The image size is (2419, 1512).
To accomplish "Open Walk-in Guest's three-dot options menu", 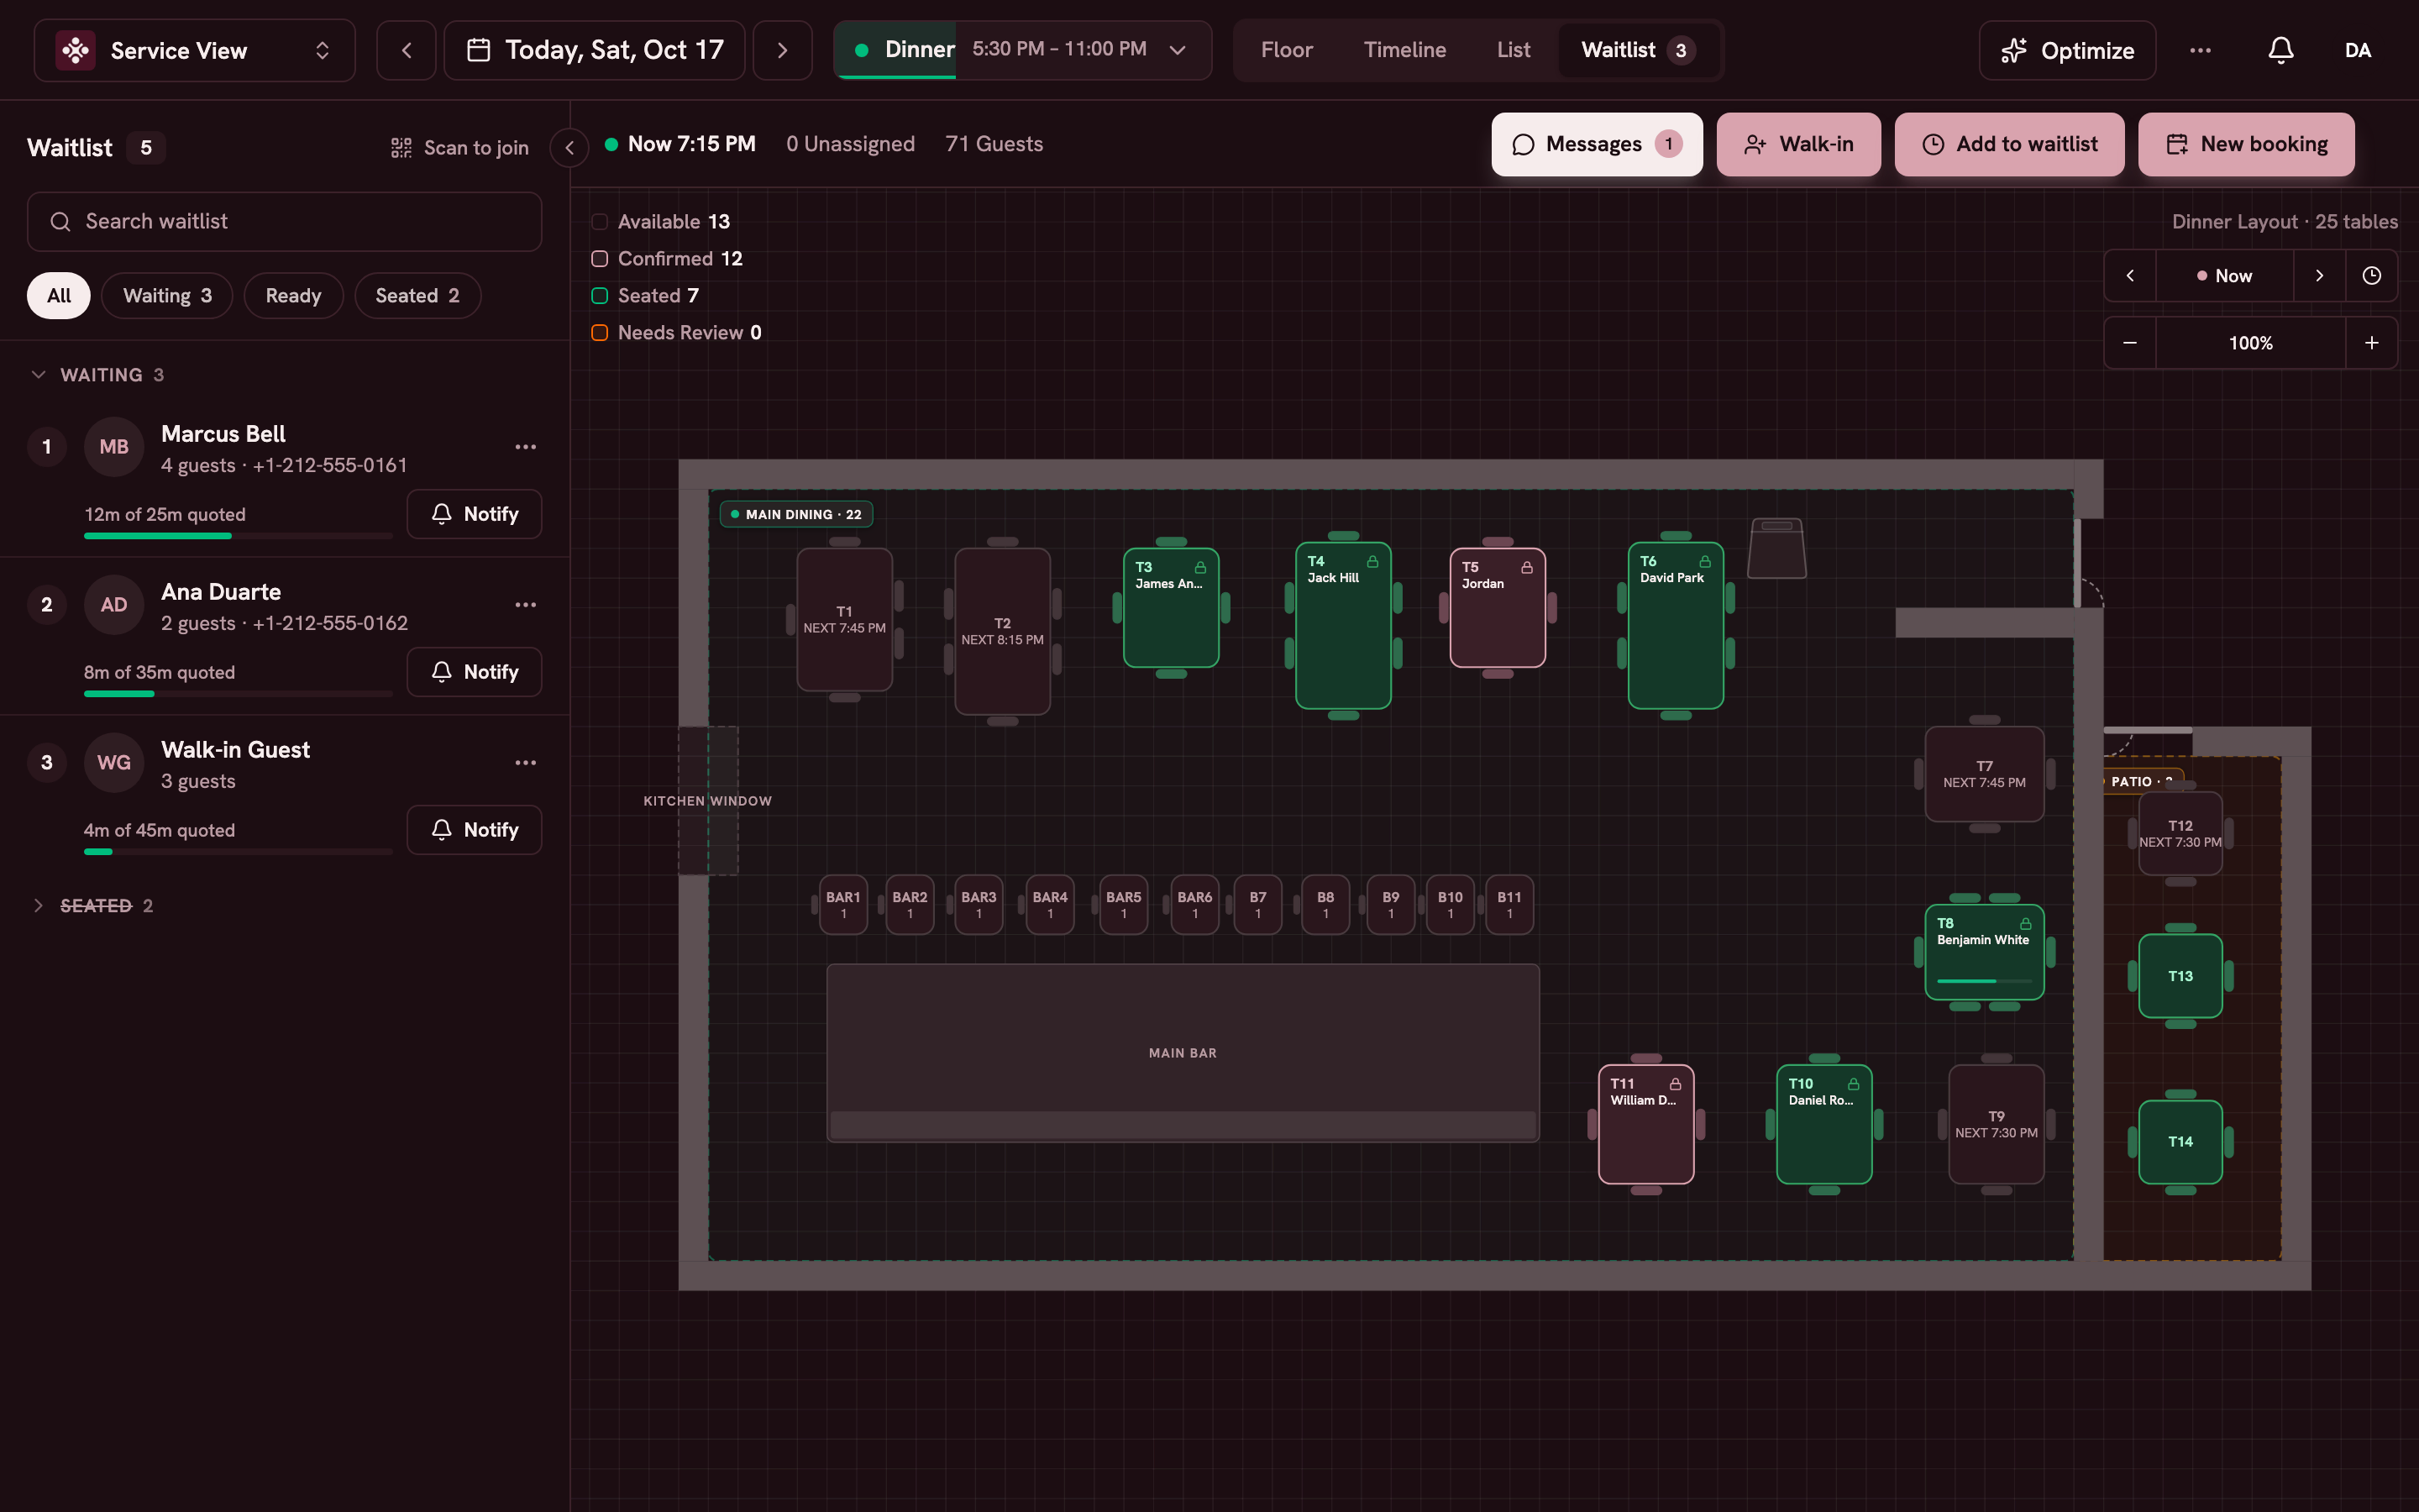I will [526, 763].
